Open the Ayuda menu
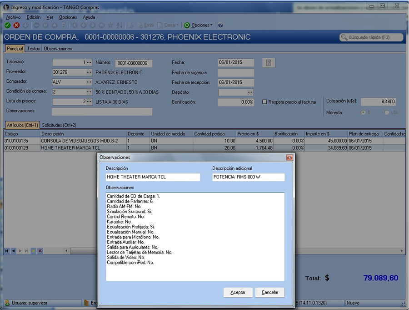409x310 pixels. click(x=89, y=17)
